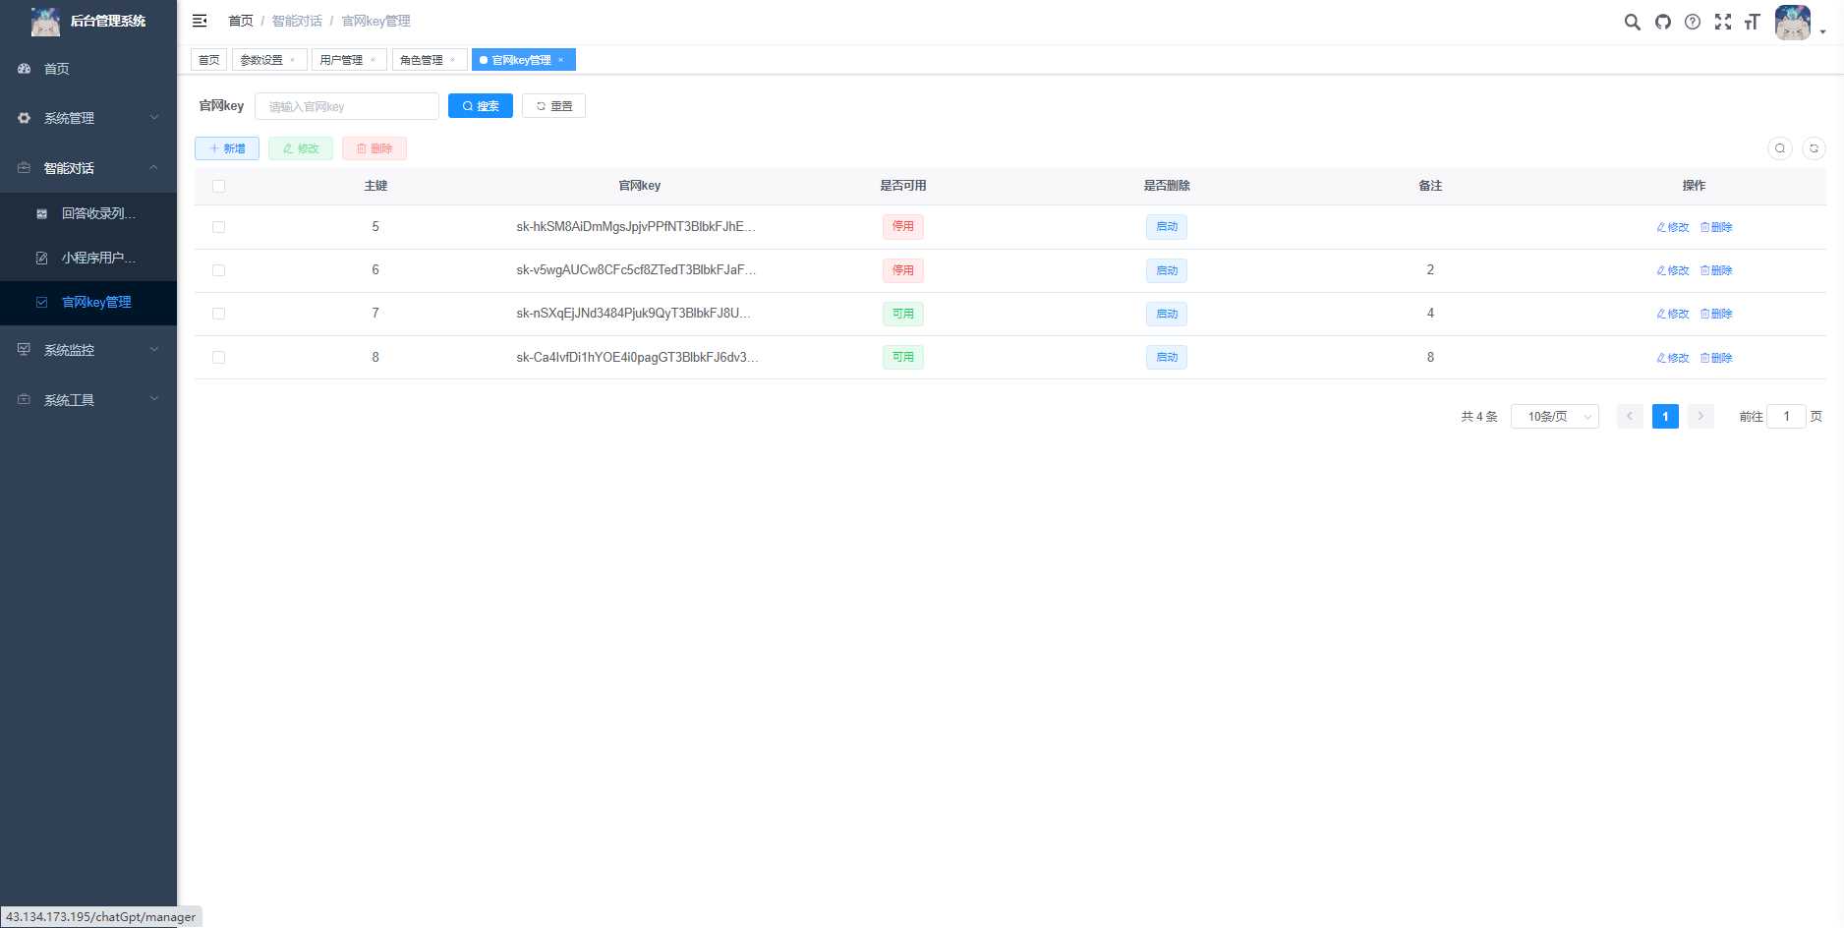Click the help question mark icon
The width and height of the screenshot is (1844, 928).
1693,21
